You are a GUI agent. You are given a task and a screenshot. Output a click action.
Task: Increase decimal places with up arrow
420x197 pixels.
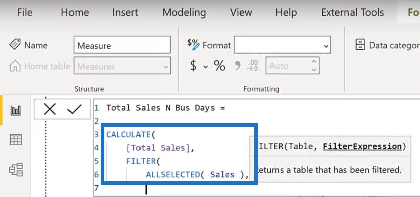[x=314, y=62]
